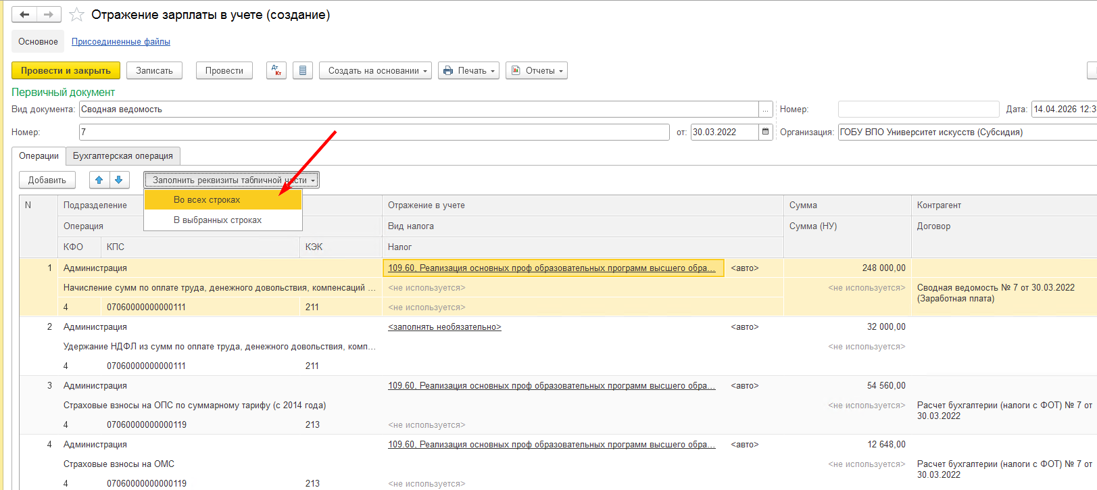This screenshot has height=490, width=1097.
Task: Open the Присоединенные файлы link
Action: (121, 42)
